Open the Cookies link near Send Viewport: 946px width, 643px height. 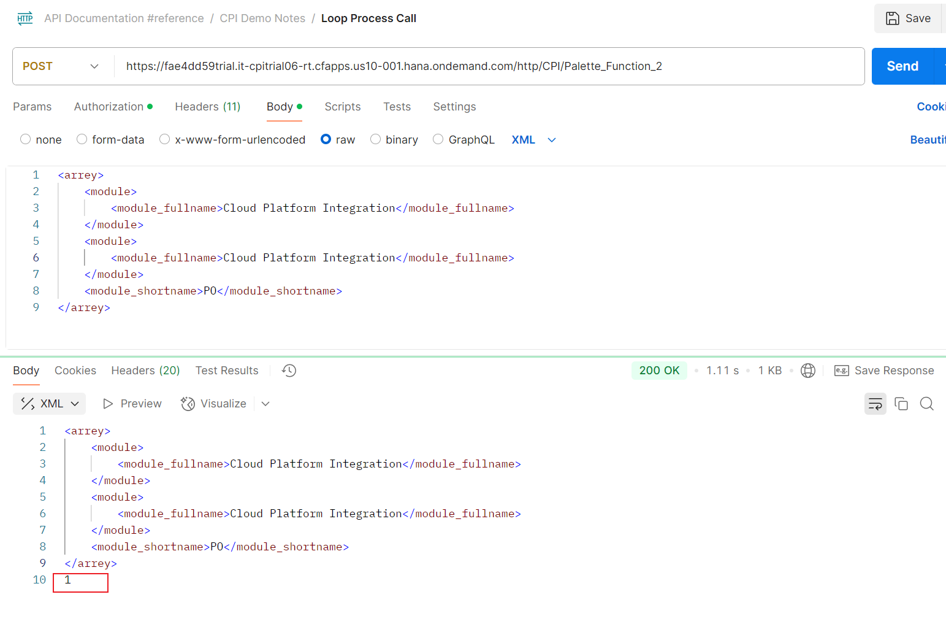pyautogui.click(x=931, y=107)
